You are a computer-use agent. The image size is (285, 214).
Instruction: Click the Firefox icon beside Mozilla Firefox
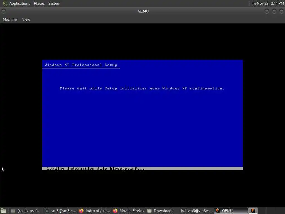tap(115, 211)
